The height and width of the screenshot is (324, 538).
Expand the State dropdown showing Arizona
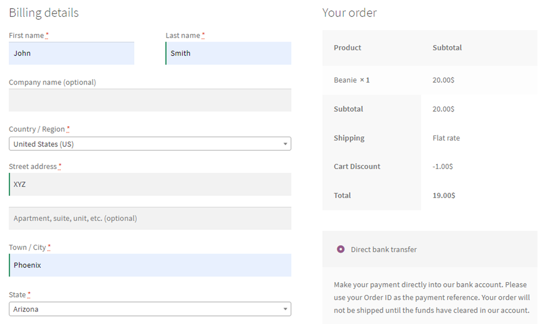pos(150,309)
